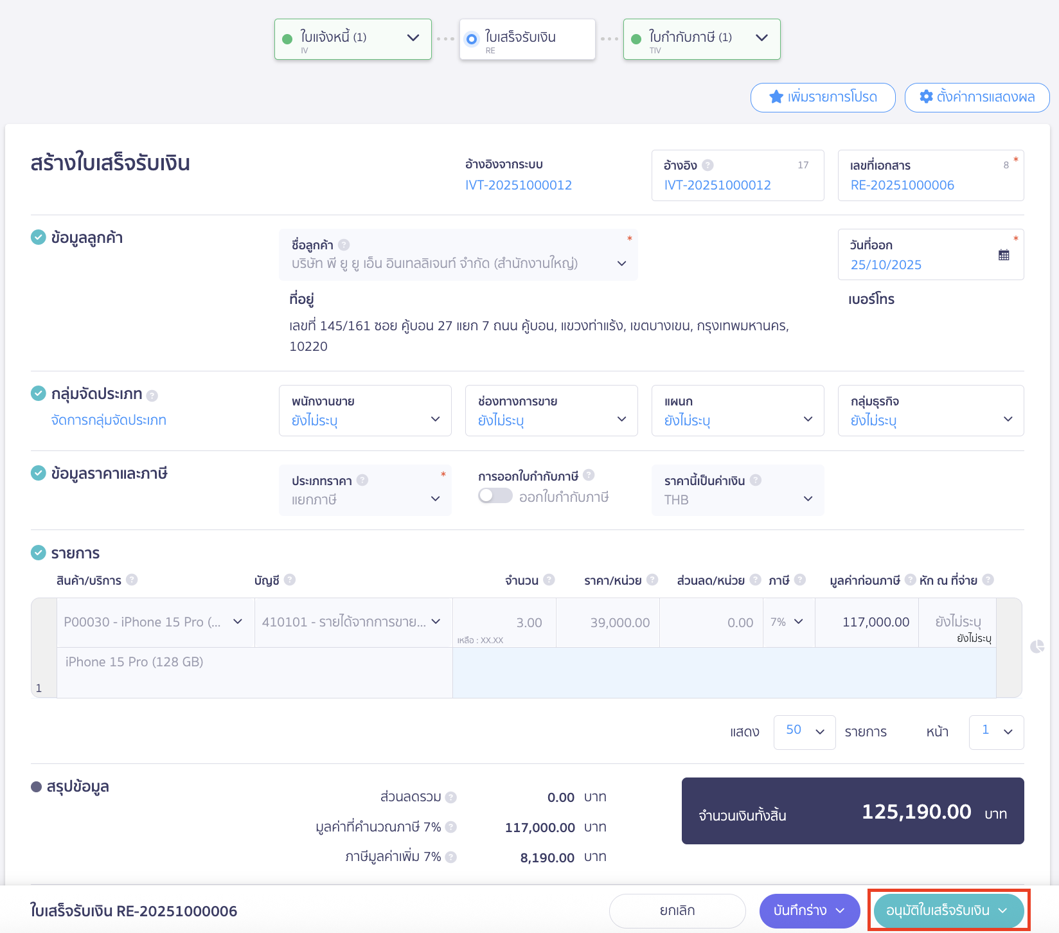Click the เพิ่มรายการโปรด favorite button
1059x933 pixels.
point(823,98)
